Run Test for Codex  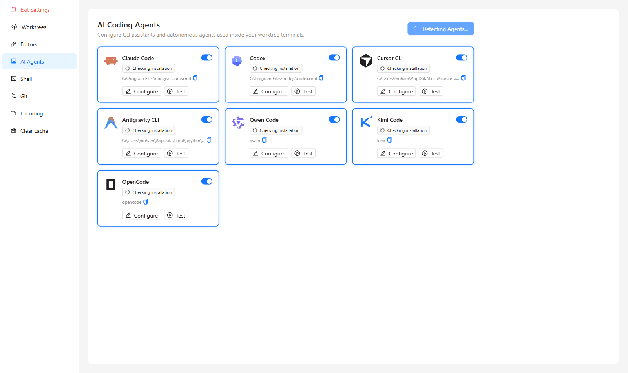[x=304, y=91]
